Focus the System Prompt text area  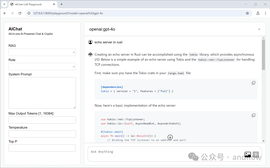coord(42,93)
